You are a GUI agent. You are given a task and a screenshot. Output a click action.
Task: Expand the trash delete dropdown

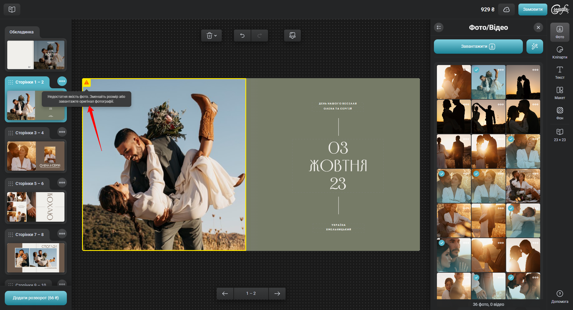tap(211, 36)
